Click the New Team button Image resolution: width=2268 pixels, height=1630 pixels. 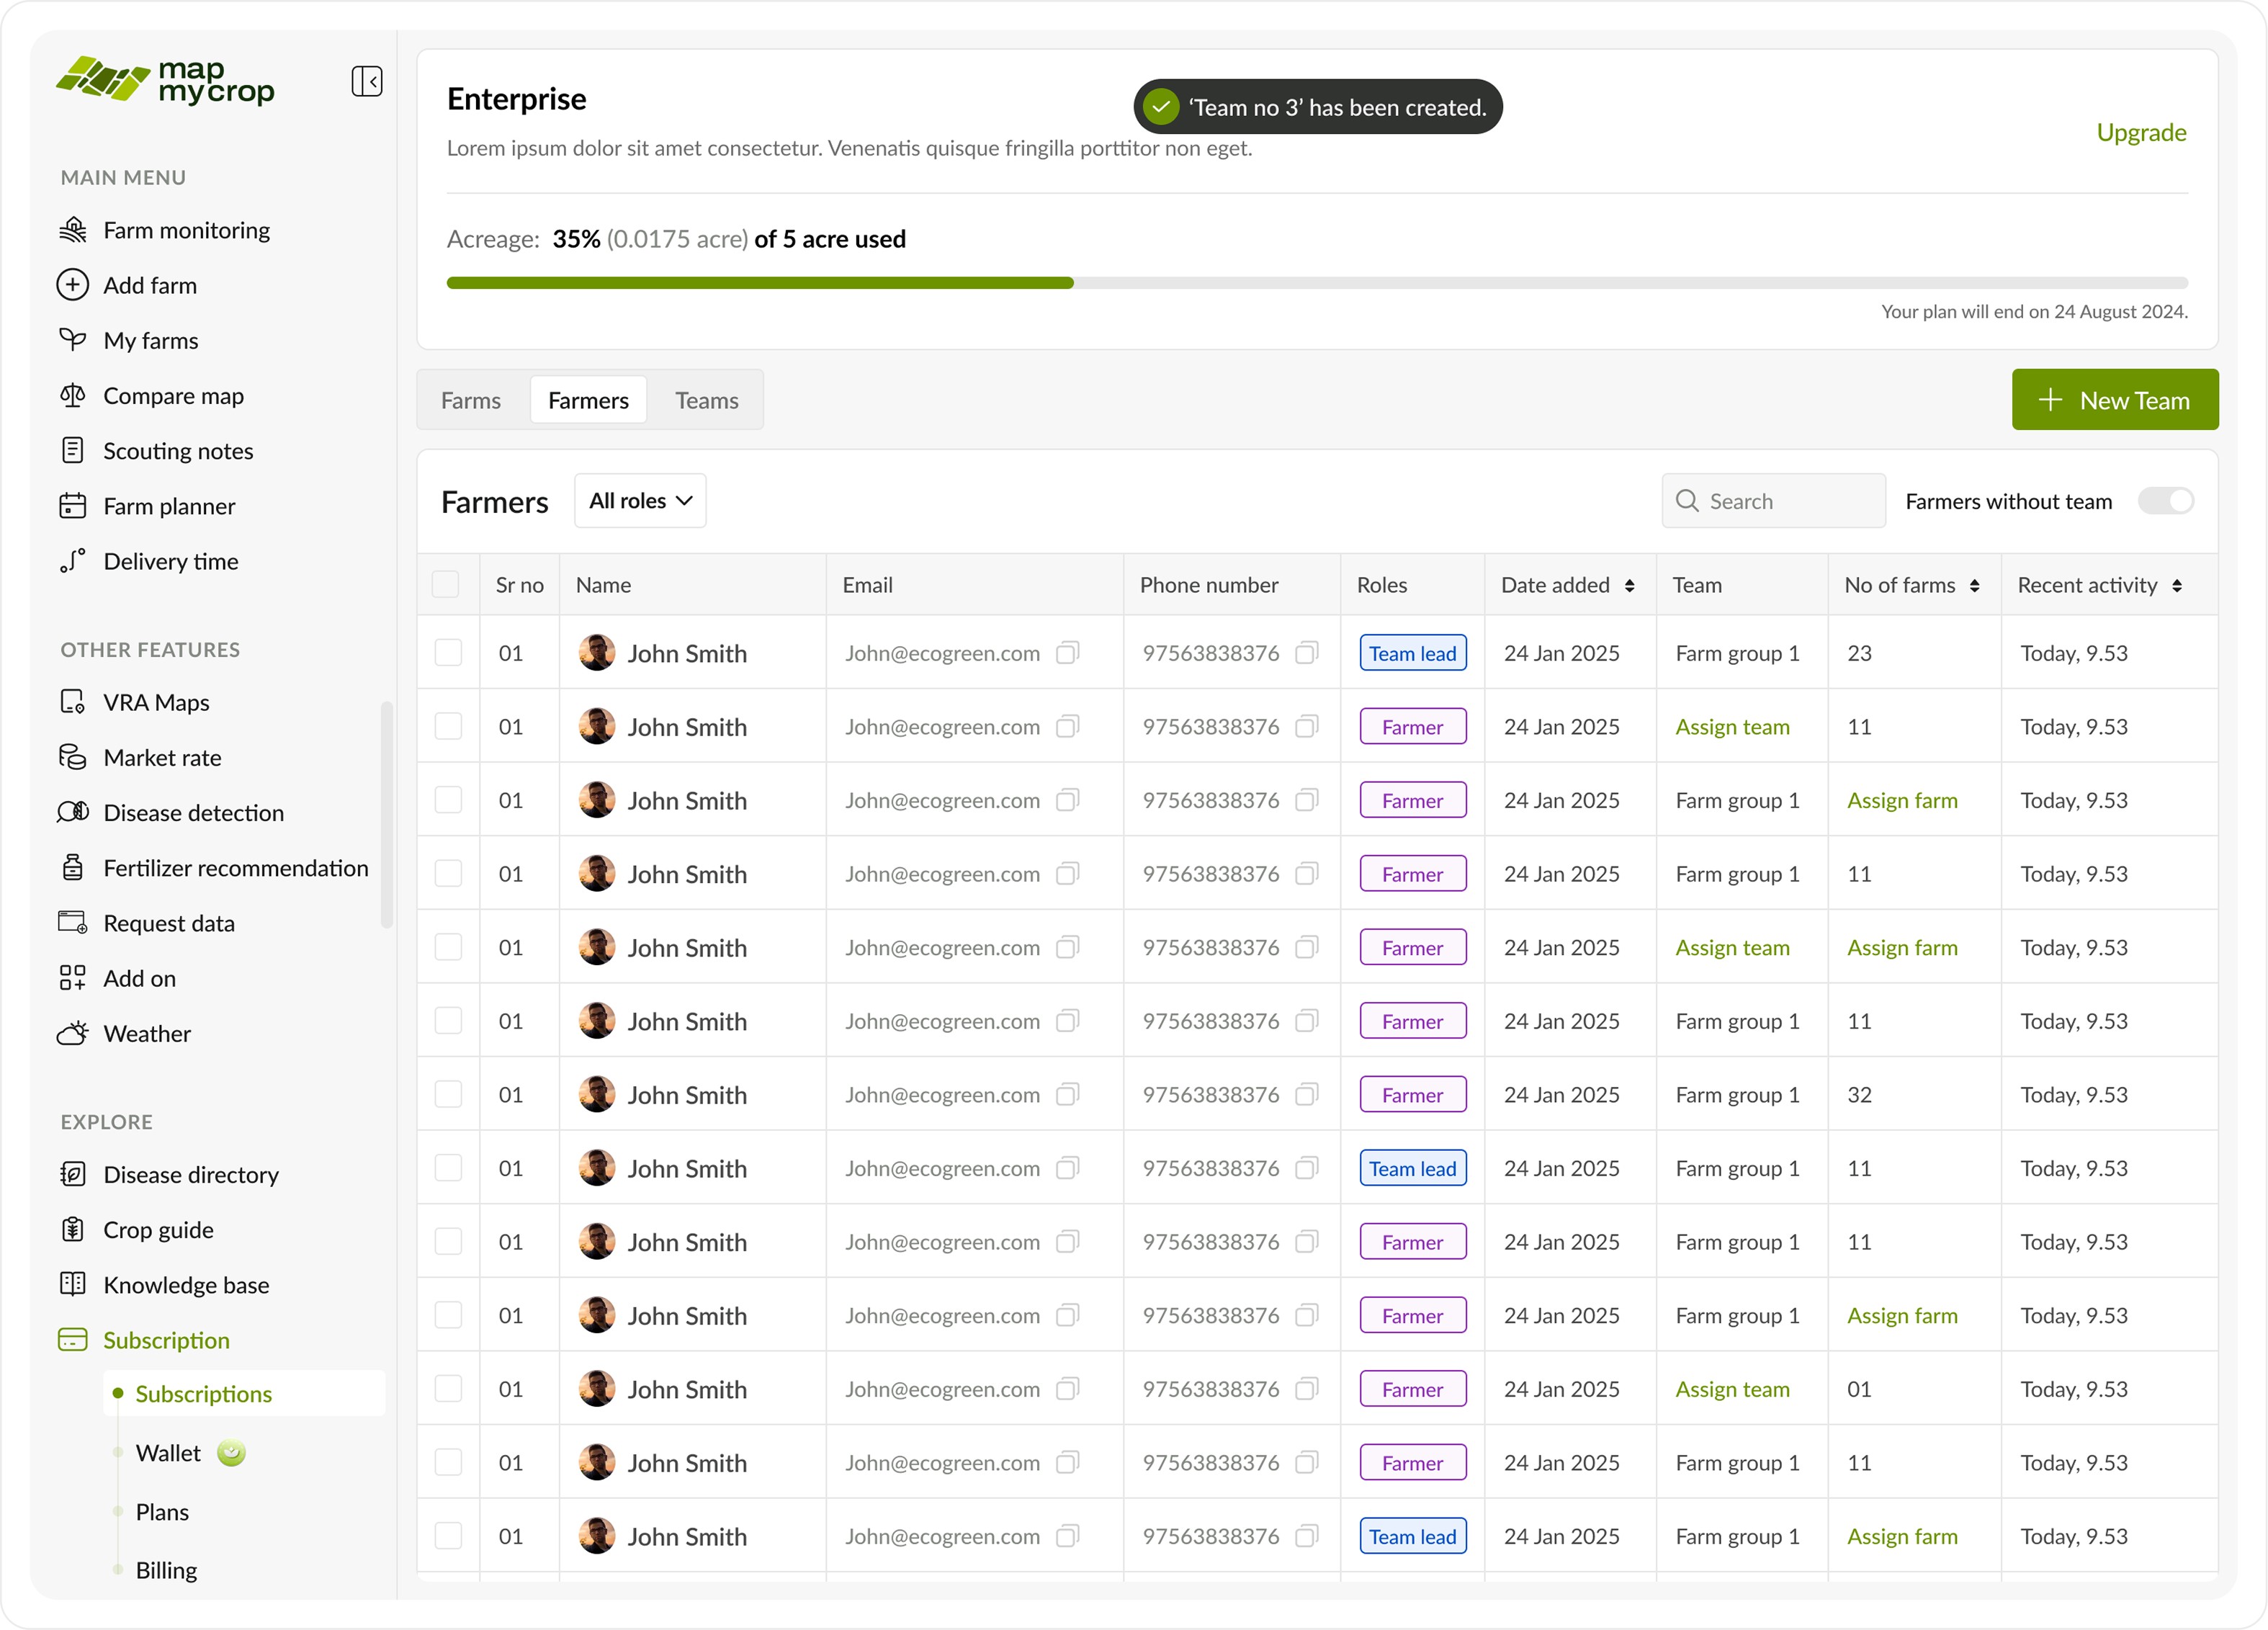coord(2114,400)
